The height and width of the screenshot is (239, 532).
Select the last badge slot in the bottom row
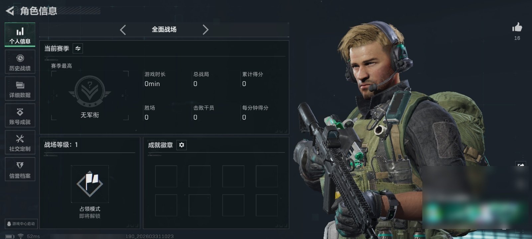(x=267, y=205)
